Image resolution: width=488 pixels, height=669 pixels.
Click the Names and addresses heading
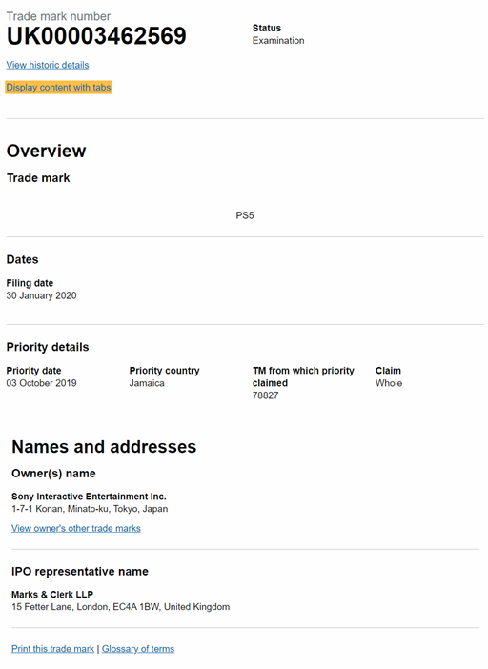tap(104, 447)
